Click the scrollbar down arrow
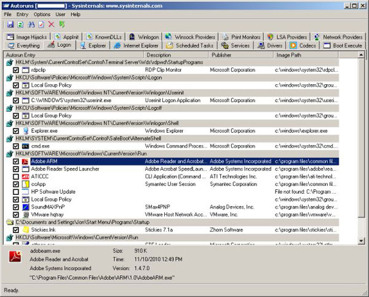The image size is (369, 297). (361, 241)
